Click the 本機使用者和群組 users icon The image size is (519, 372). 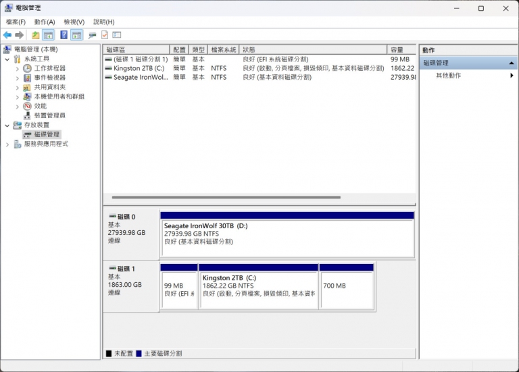(27, 97)
